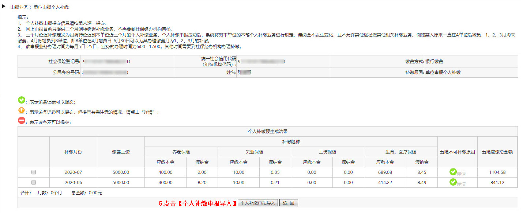The height and width of the screenshot is (214, 523).
Task: Click the 缴费工资 column header
Action: (x=121, y=152)
